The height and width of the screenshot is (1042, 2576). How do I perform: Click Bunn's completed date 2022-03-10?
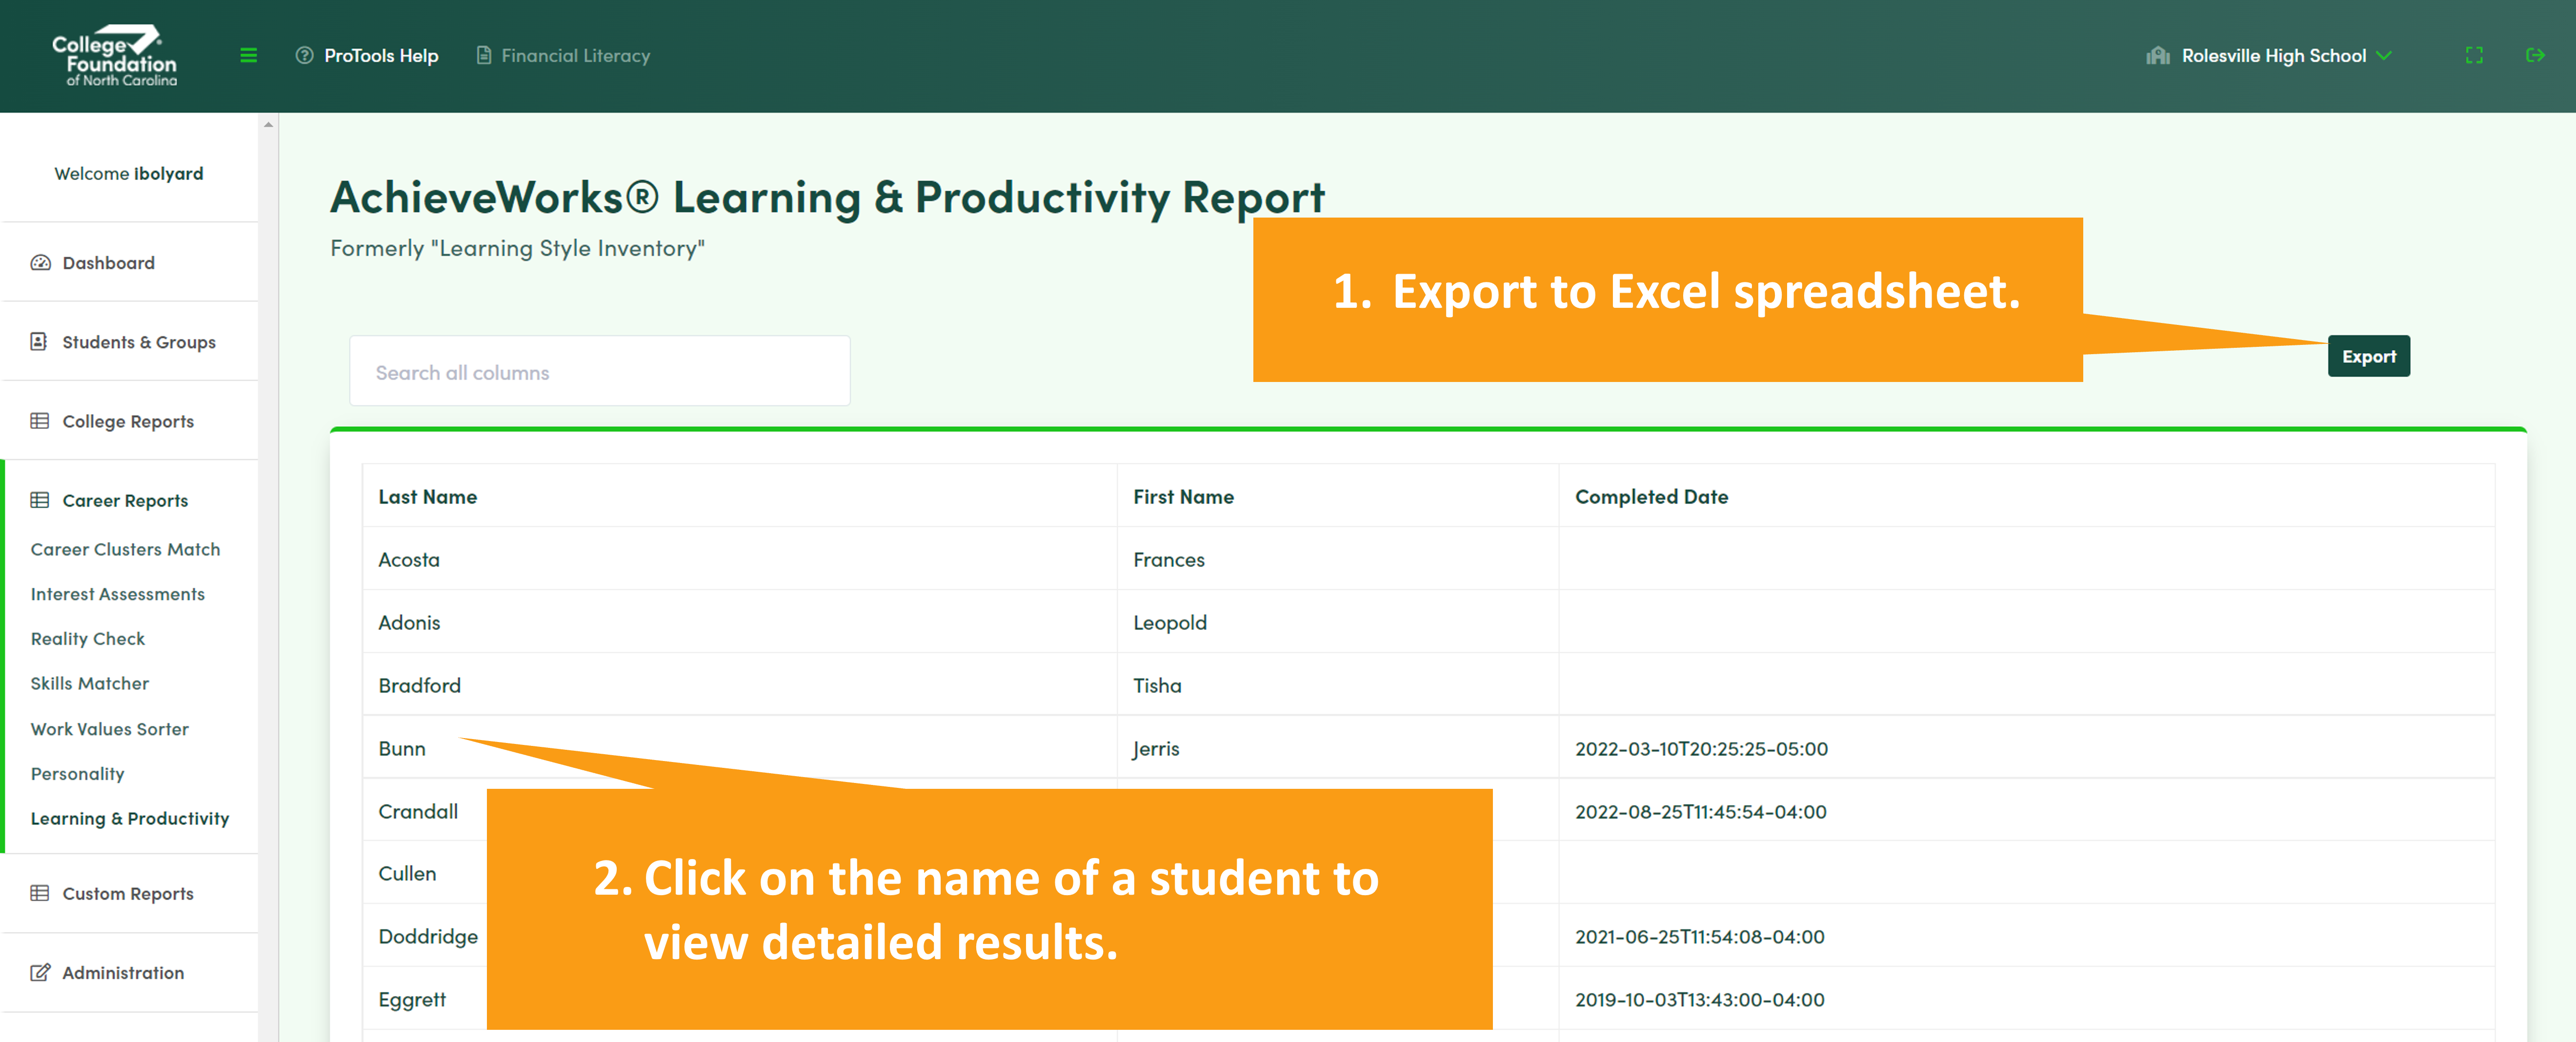(x=1701, y=749)
